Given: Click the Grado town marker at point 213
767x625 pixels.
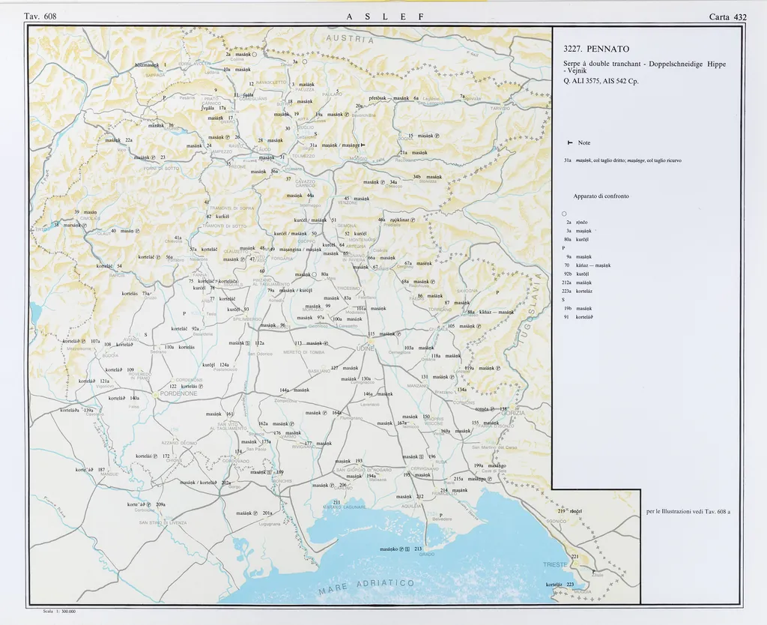Looking at the screenshot, I should pos(425,549).
